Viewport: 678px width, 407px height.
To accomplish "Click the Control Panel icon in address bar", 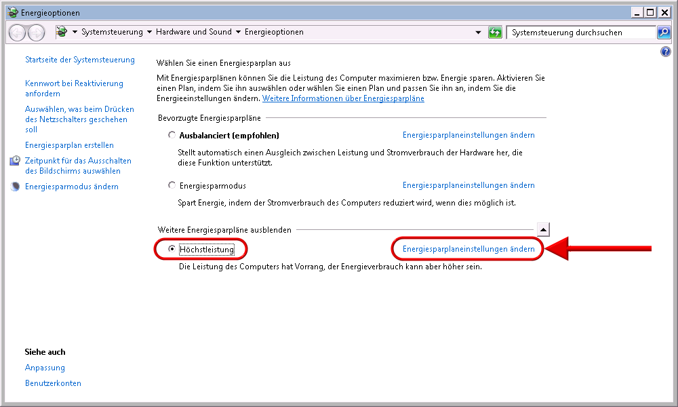I will 62,32.
